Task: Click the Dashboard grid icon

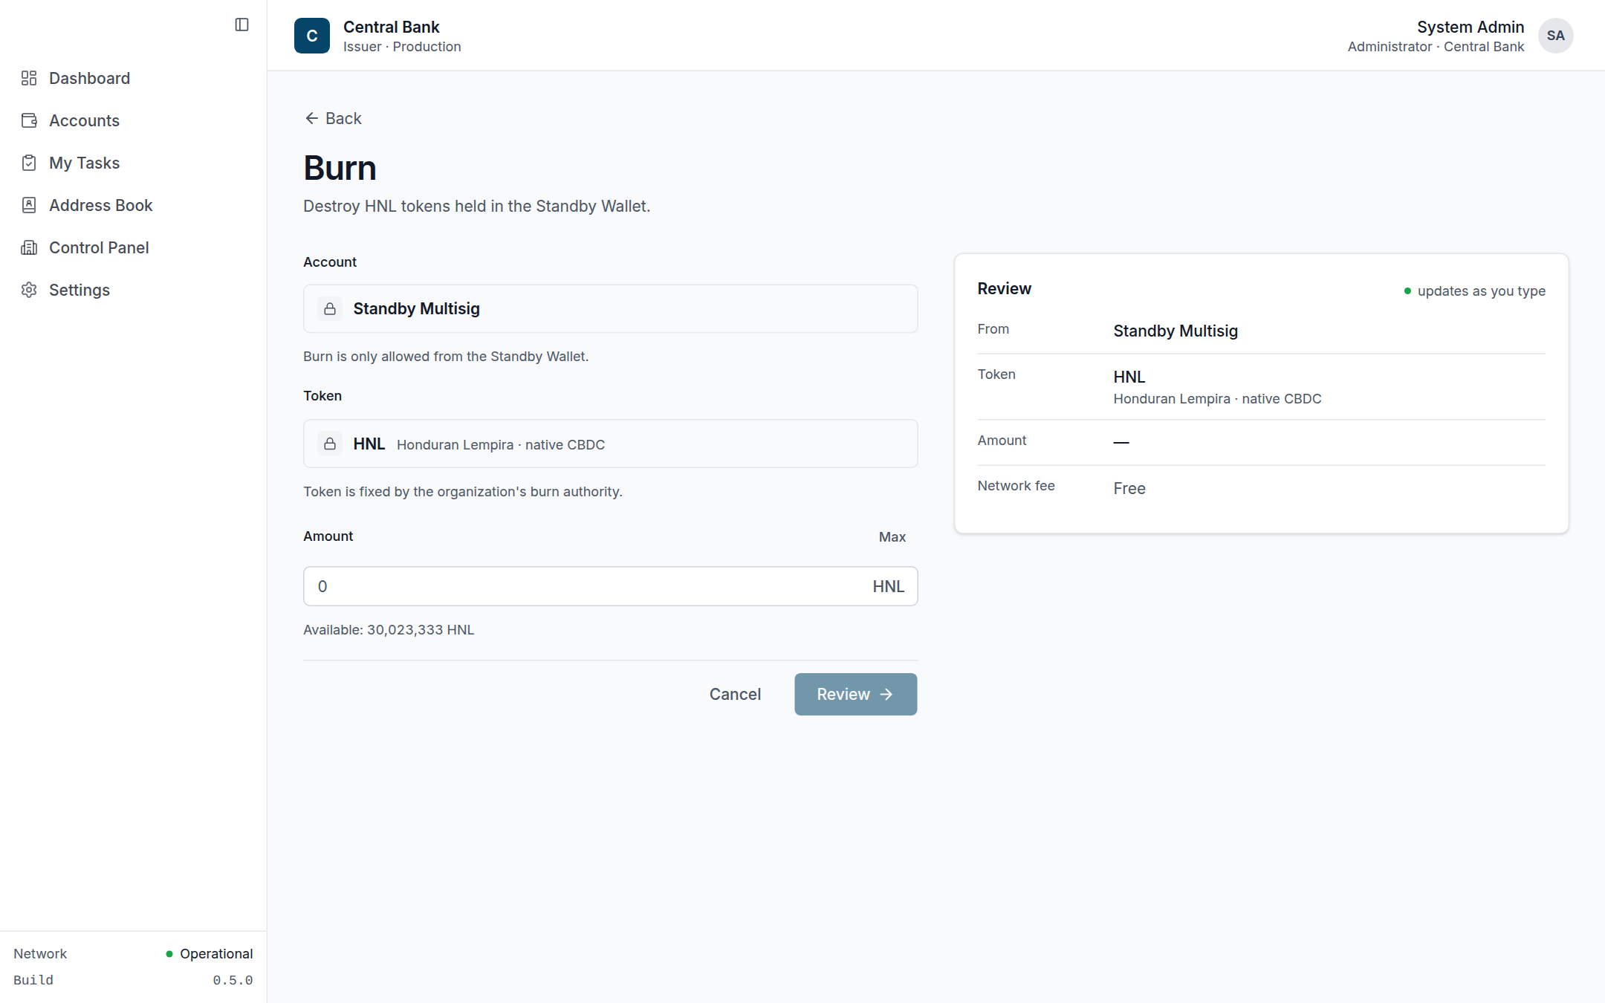Action: coord(29,78)
